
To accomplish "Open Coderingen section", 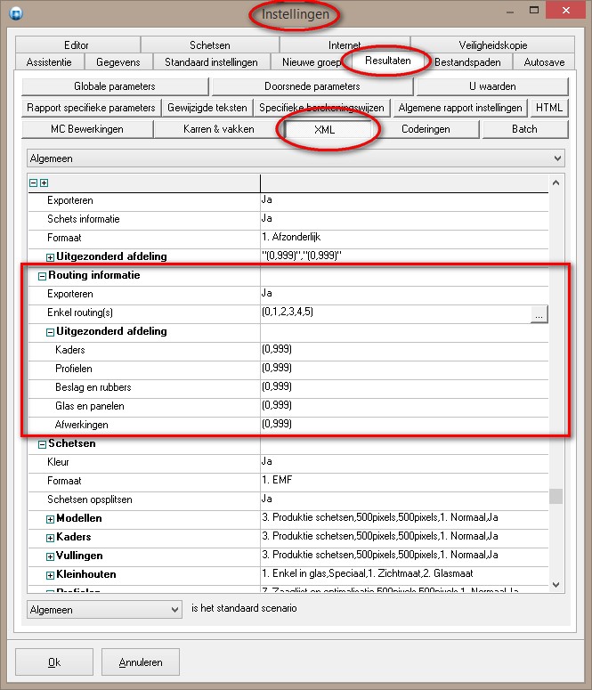I will 426,129.
